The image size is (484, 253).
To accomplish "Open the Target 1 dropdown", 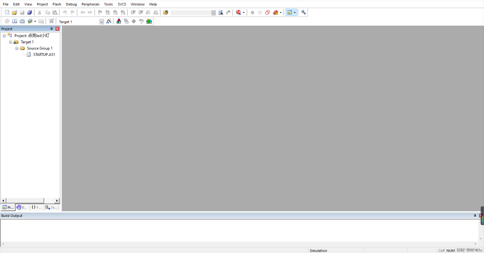I will (102, 22).
